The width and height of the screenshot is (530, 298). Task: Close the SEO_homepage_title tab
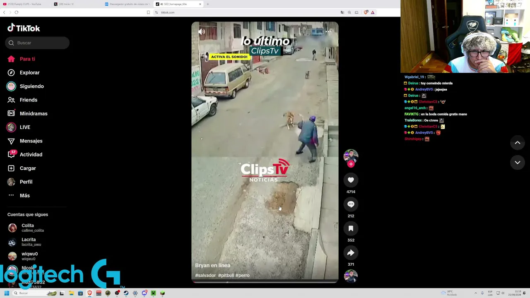pos(200,4)
